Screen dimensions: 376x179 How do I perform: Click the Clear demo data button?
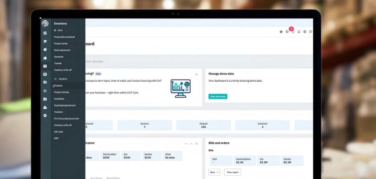tap(218, 96)
